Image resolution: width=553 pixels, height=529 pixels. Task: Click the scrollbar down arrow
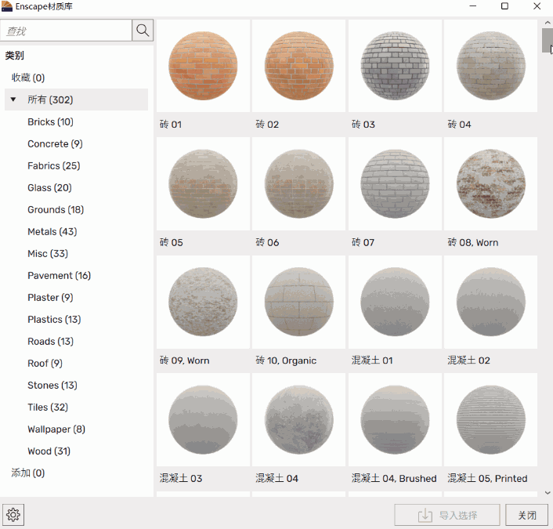548,493
